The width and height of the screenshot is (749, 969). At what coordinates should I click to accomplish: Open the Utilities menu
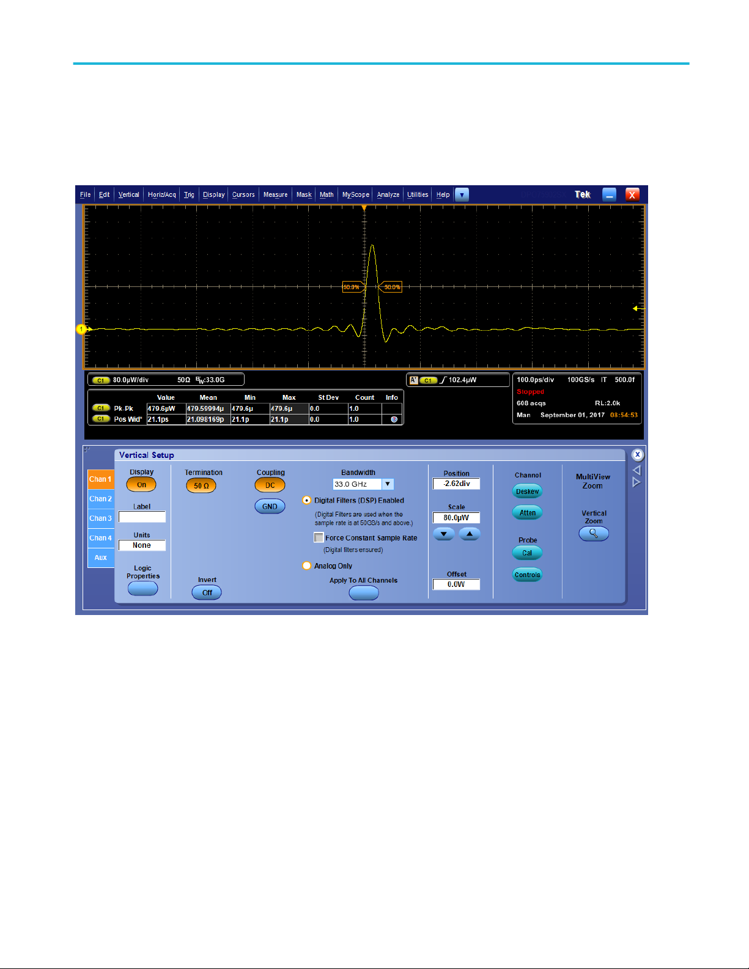418,195
